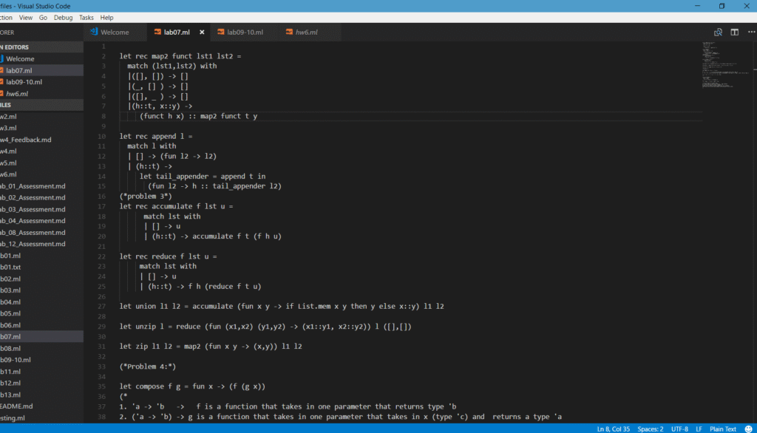Viewport: 757px width, 433px height.
Task: Open lab_08_Assessment.md in the file tree
Action: (41, 232)
